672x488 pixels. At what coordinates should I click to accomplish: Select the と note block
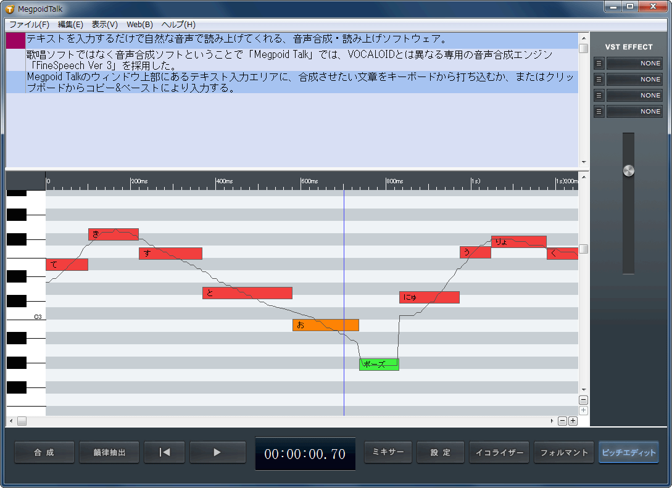[247, 293]
